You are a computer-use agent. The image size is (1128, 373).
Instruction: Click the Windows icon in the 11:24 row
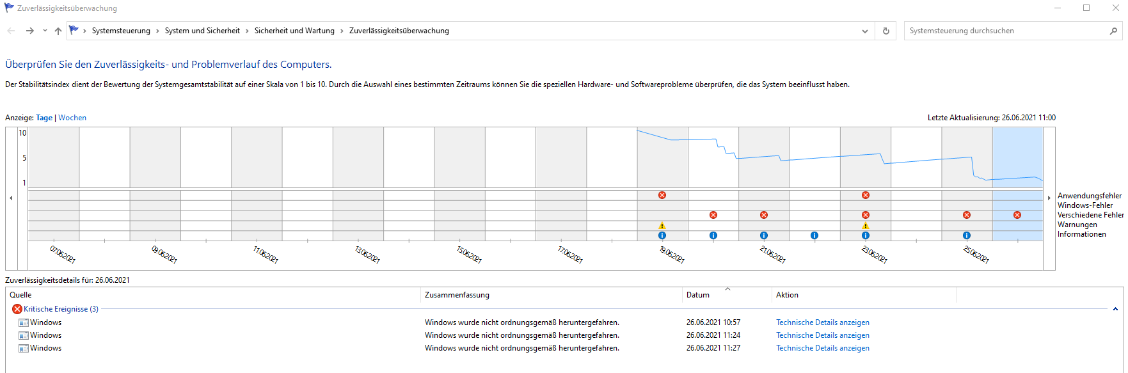point(24,335)
